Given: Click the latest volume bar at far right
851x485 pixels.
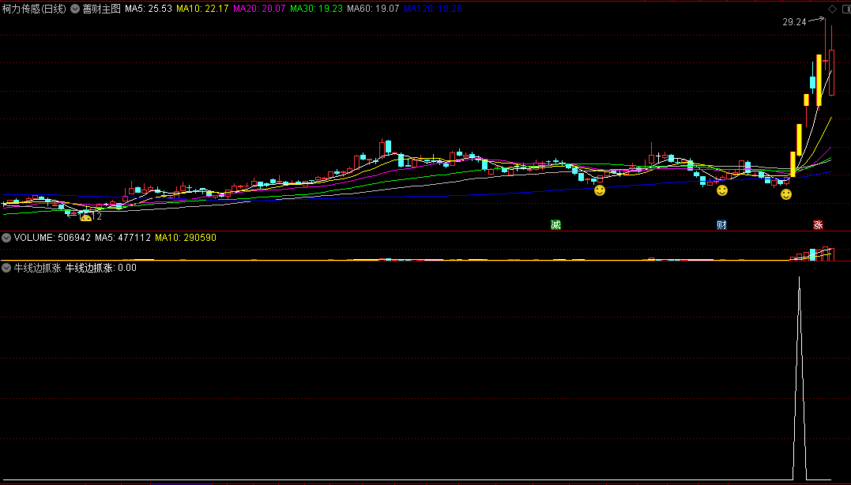Looking at the screenshot, I should 831,255.
